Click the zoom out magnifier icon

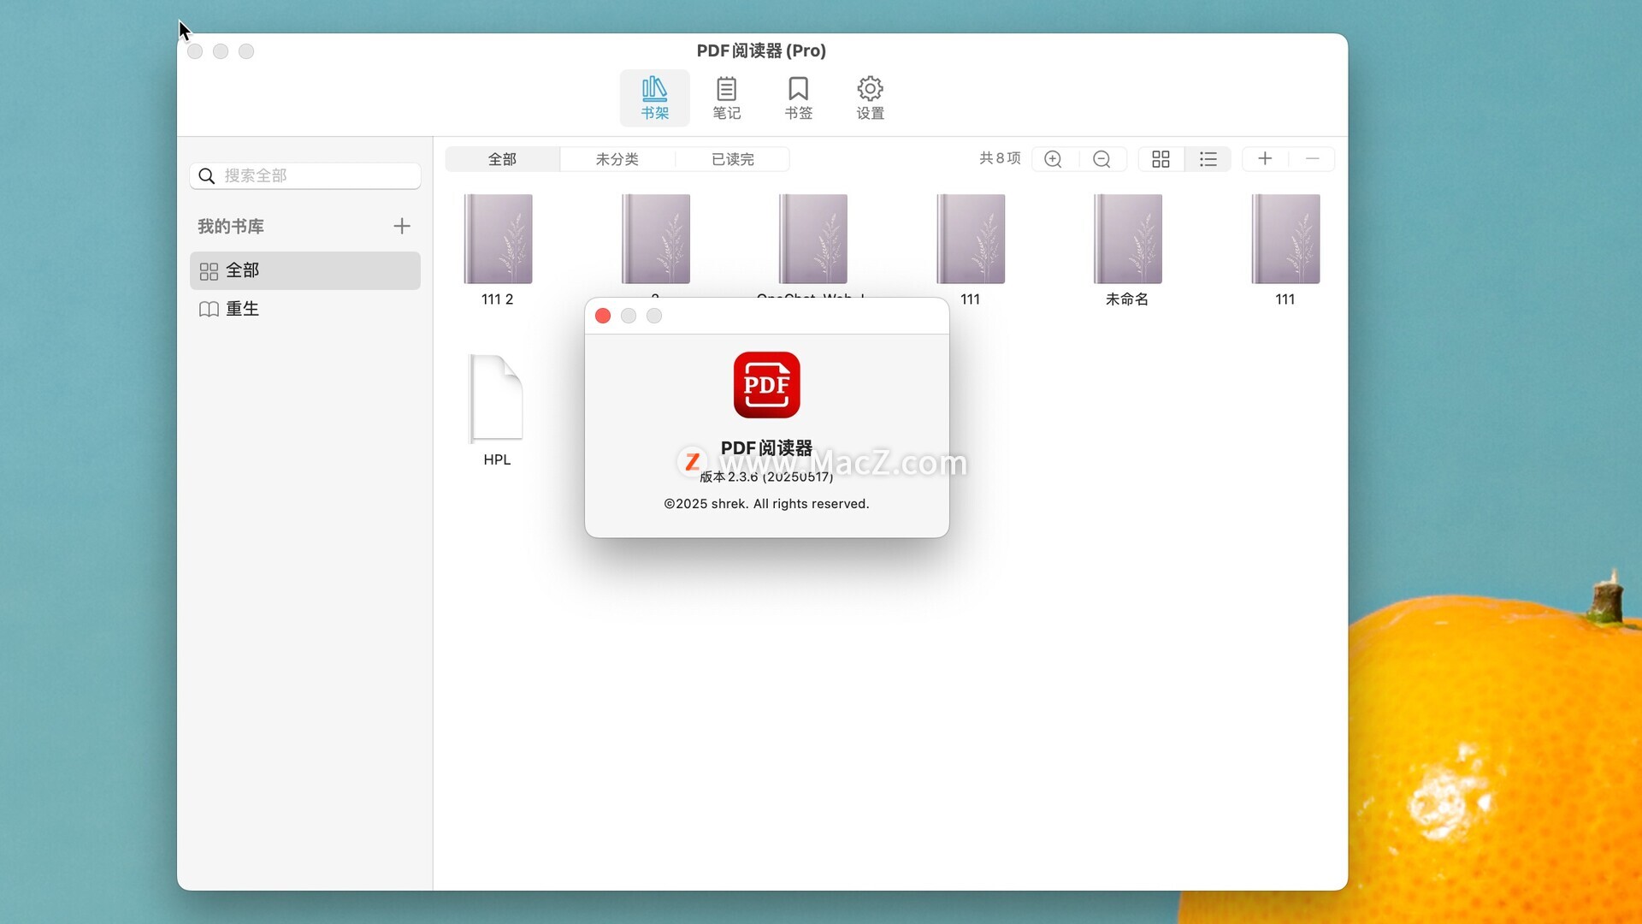click(1102, 159)
